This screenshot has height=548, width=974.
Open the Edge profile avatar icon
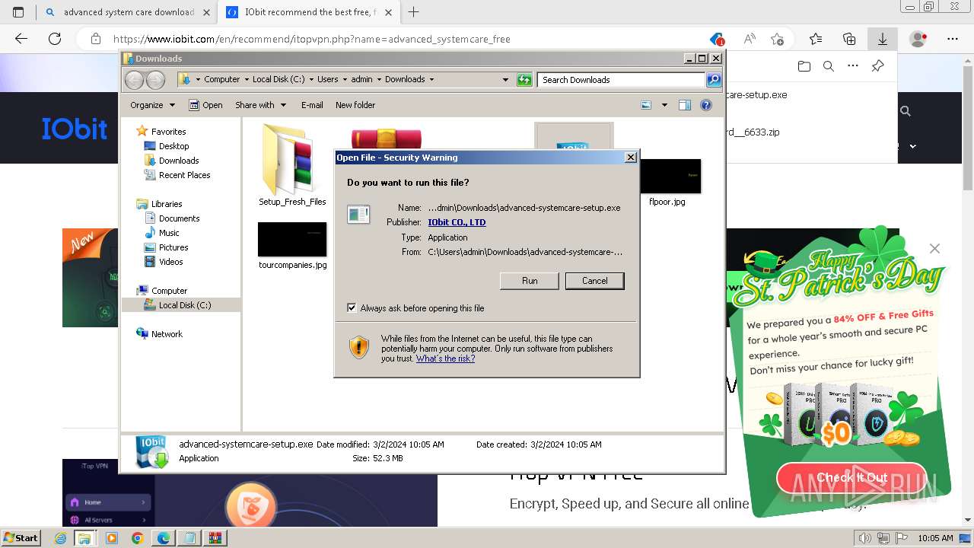(x=918, y=39)
